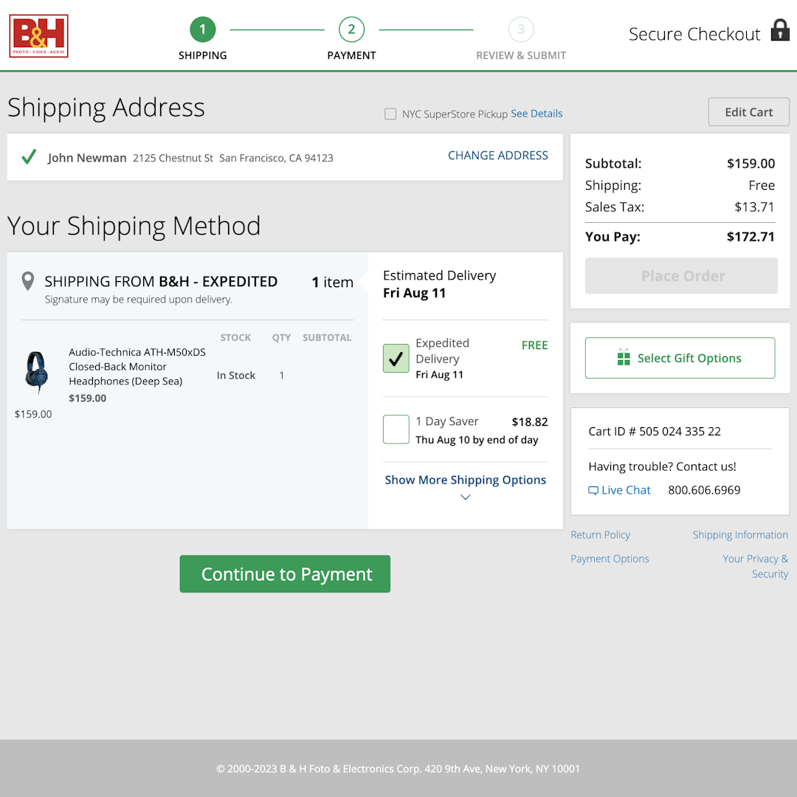This screenshot has width=797, height=797.
Task: Click CHANGE ADDRESS
Action: click(497, 155)
